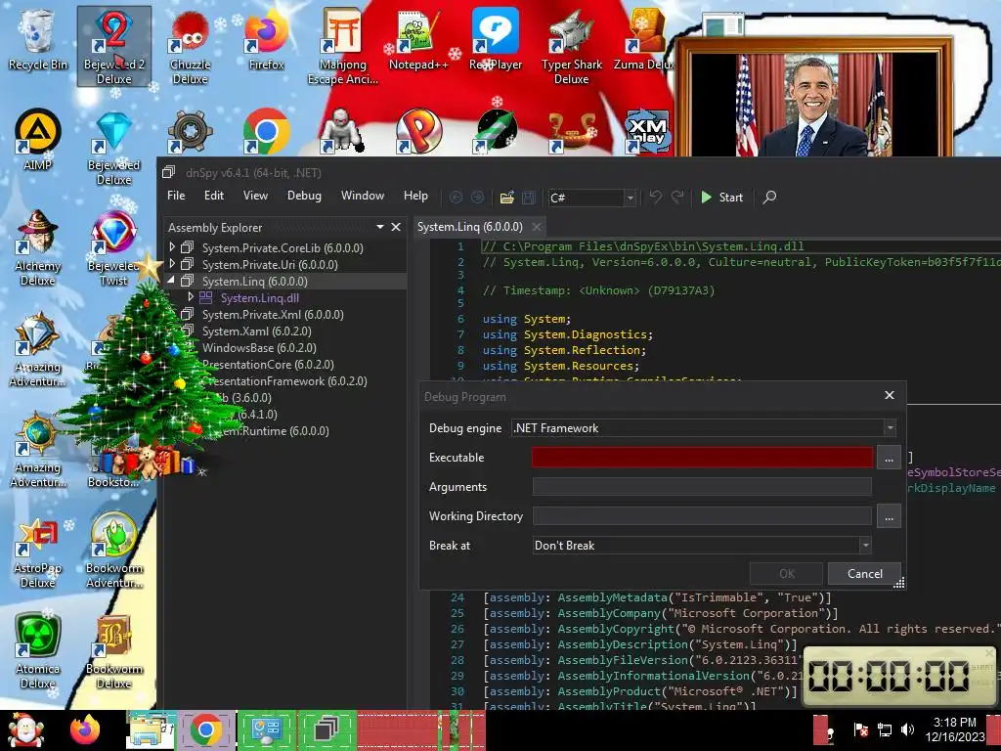
Task: Start debugging with the Start button
Action: coord(722,198)
